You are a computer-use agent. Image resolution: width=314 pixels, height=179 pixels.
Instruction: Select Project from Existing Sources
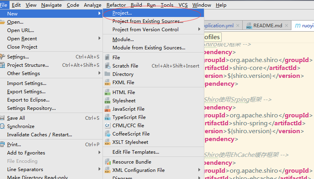coord(153,21)
